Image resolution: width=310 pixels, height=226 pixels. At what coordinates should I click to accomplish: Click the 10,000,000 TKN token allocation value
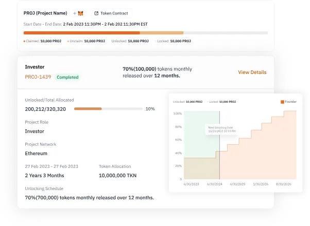click(x=117, y=176)
